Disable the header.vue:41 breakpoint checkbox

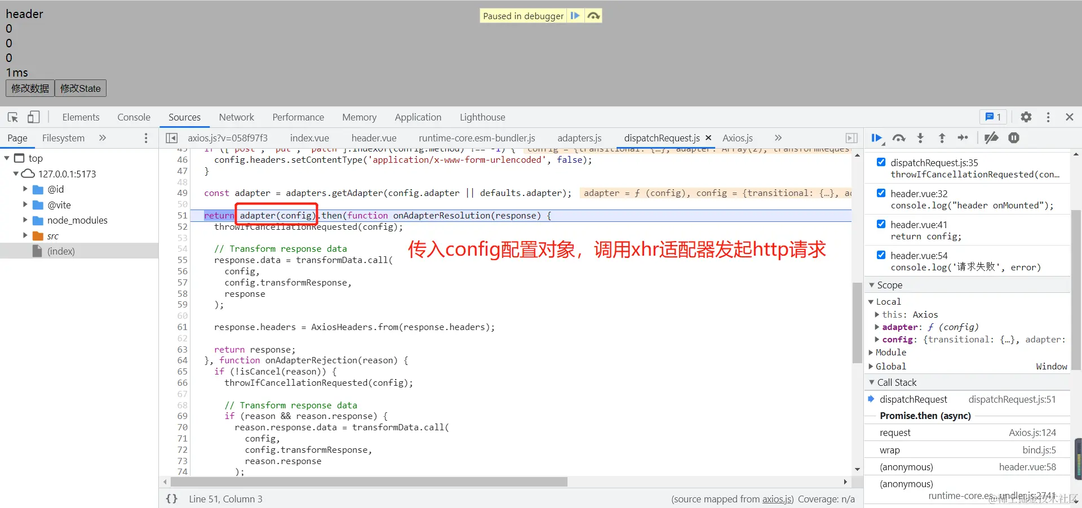(881, 224)
